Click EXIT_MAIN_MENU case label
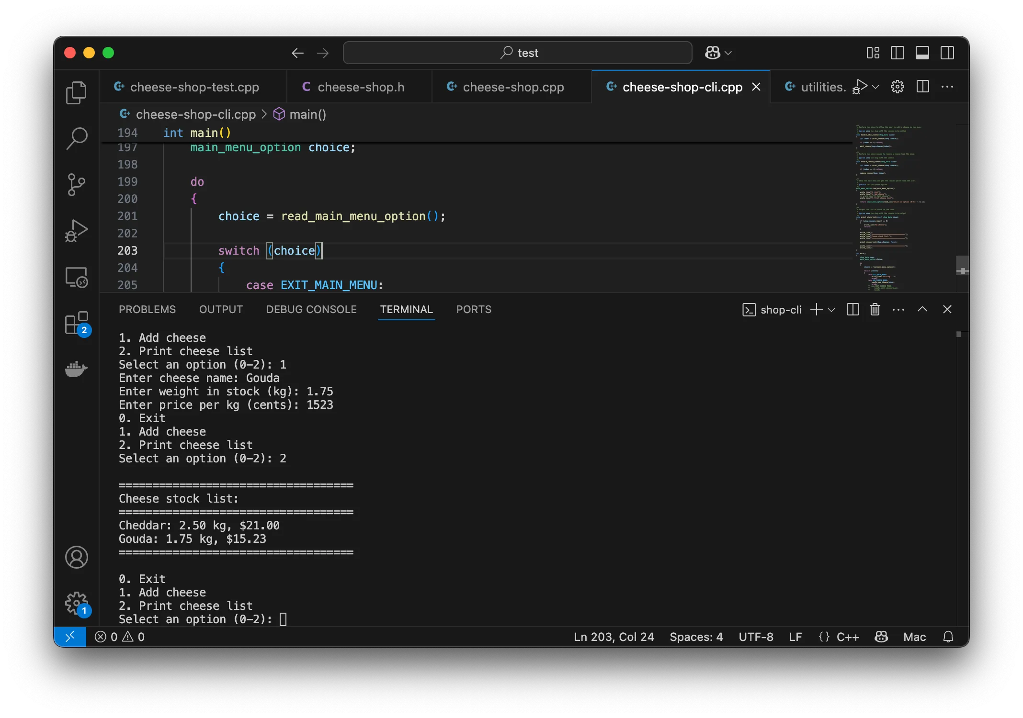The image size is (1023, 718). coord(329,285)
